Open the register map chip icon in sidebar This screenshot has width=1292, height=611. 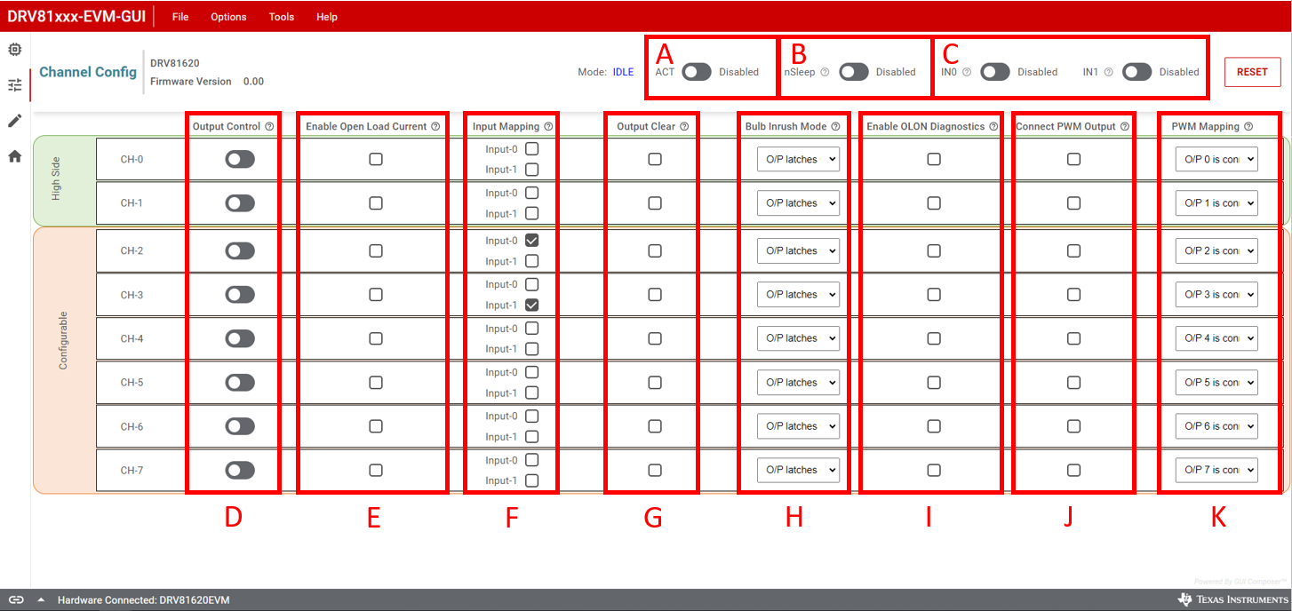point(14,49)
